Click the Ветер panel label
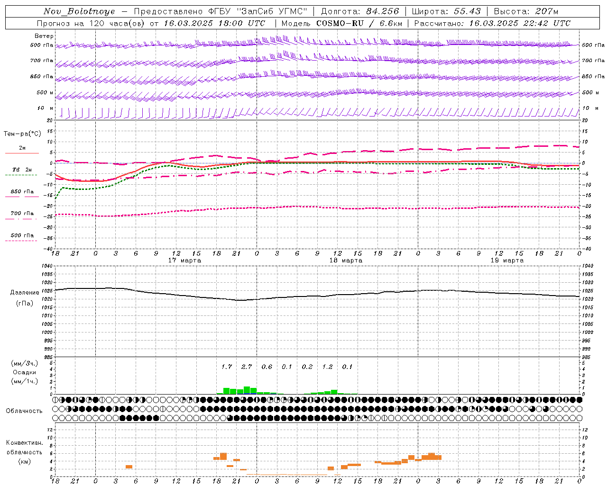This screenshot has height=485, width=607. 44,36
